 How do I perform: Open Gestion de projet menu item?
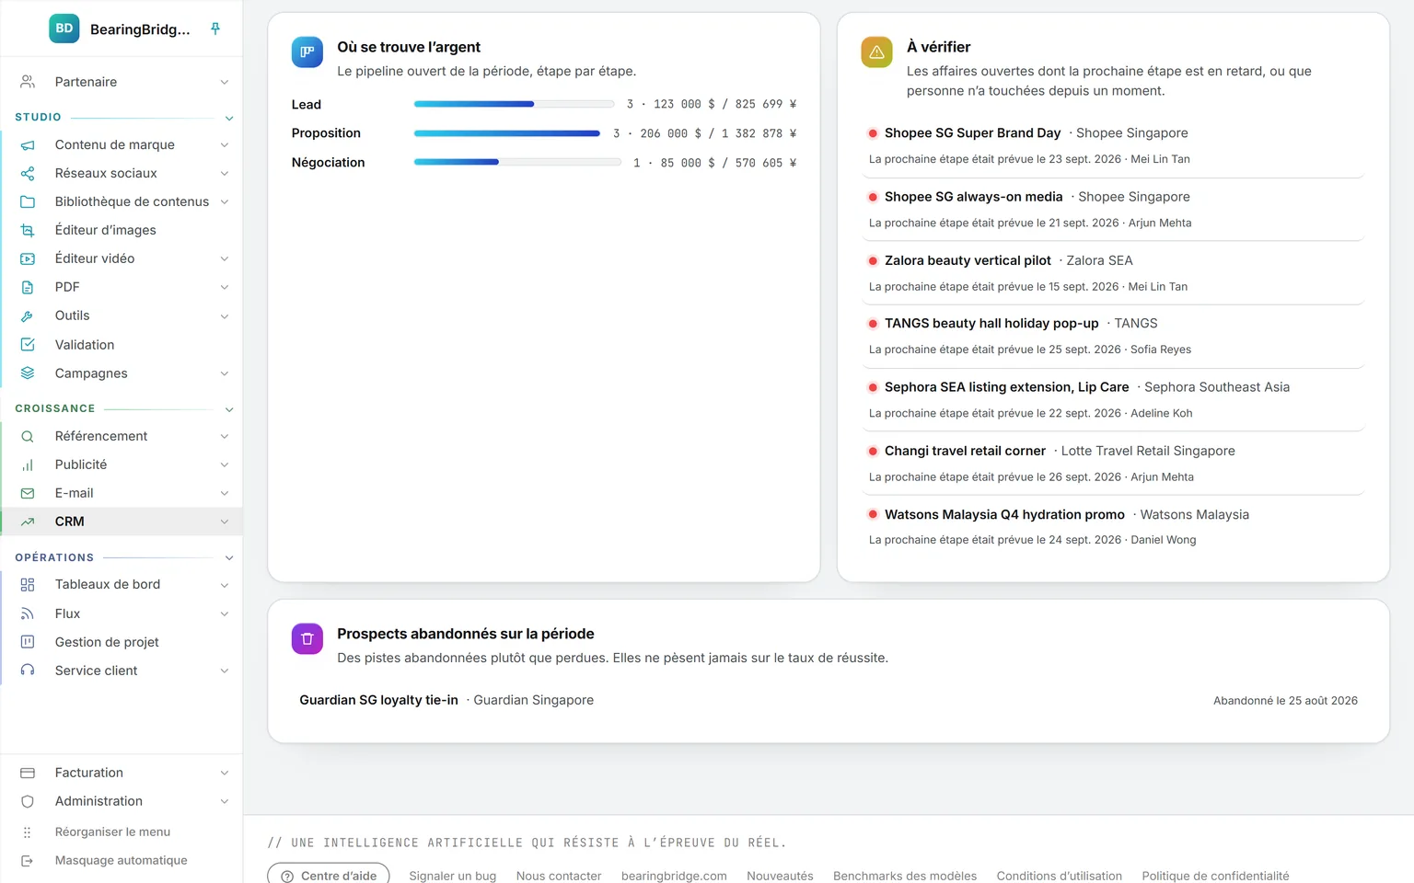[x=122, y=642]
